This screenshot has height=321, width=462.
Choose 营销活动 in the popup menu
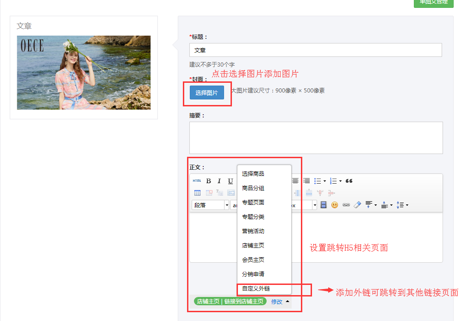tap(253, 231)
